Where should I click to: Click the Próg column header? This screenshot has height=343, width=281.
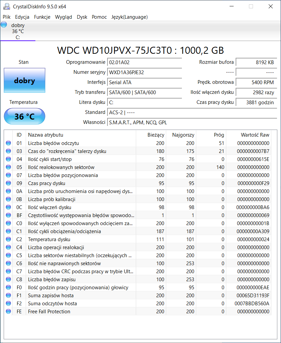[211, 135]
